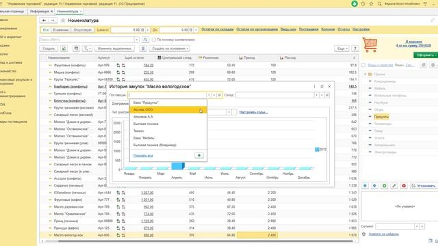Image resolution: width=438 pixels, height=246 pixels.
Task: Collapse the Прочее tree folder
Action: point(365,74)
